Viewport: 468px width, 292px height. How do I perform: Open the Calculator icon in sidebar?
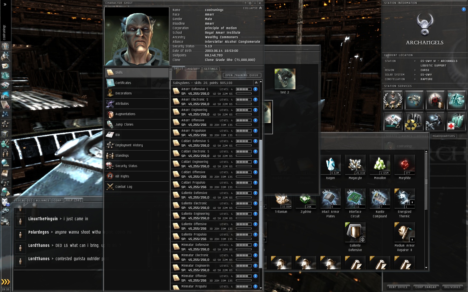pos(5,192)
